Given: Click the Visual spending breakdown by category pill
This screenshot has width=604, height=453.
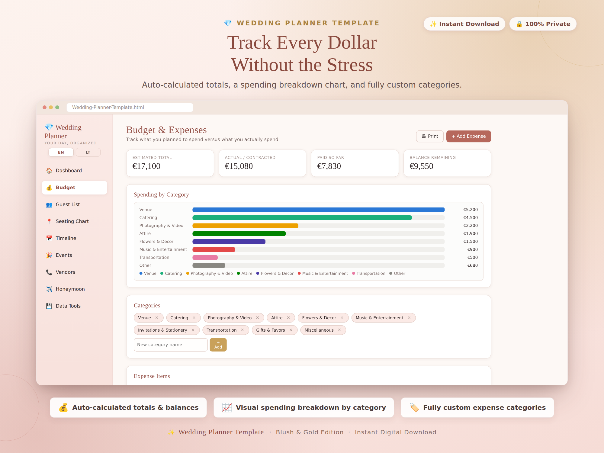Looking at the screenshot, I should 304,407.
